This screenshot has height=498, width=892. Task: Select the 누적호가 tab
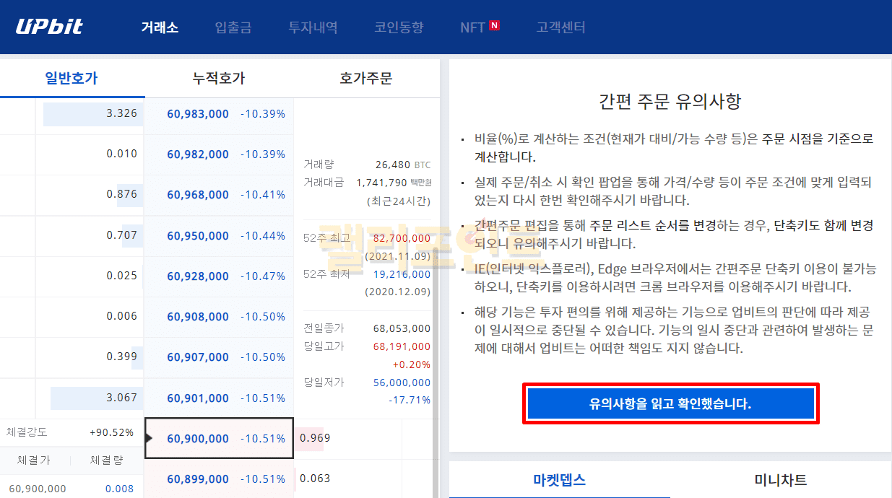[219, 78]
